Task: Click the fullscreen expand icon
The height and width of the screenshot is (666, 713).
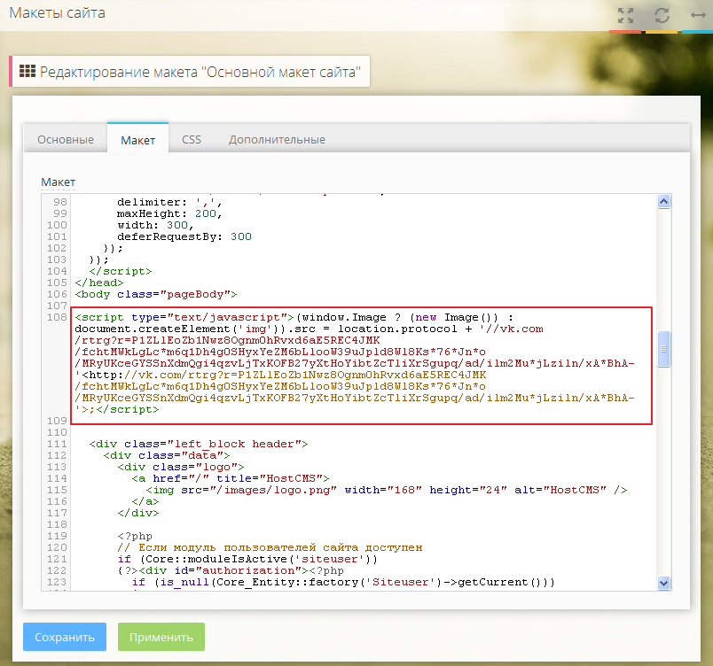Action: point(626,15)
